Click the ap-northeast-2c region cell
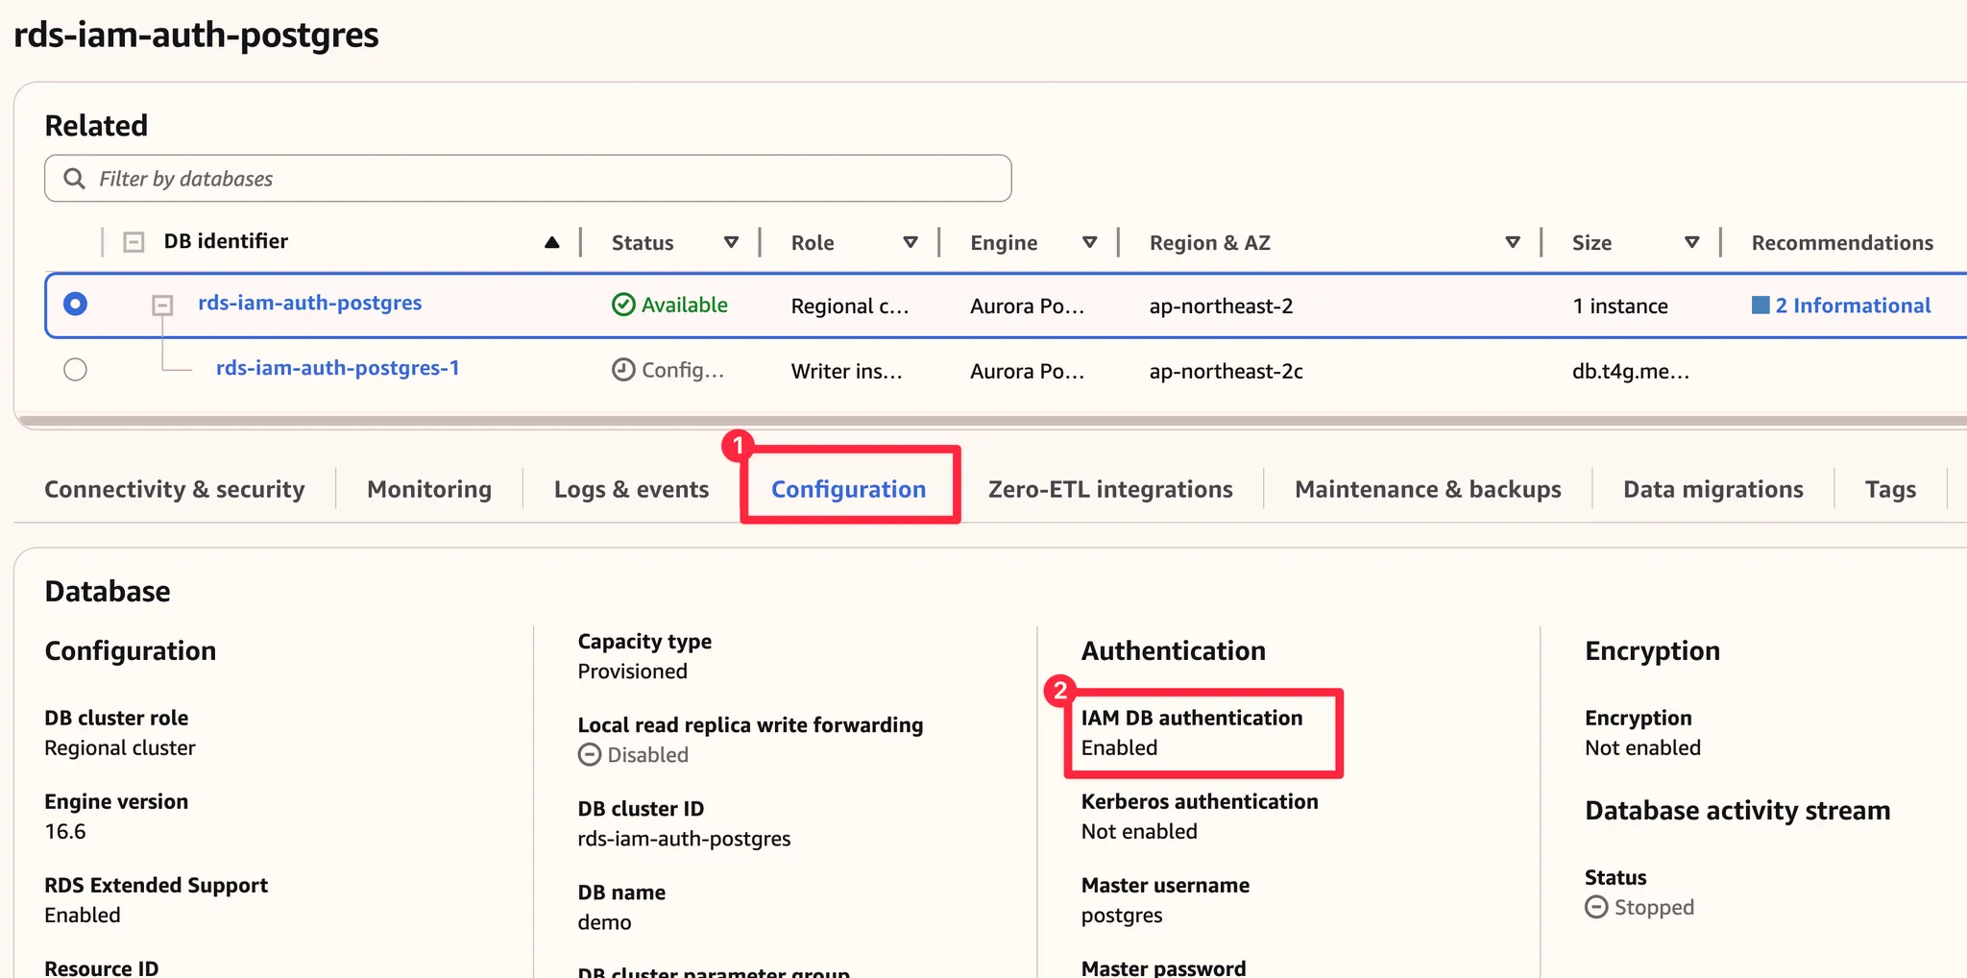This screenshot has width=1967, height=978. (1226, 371)
